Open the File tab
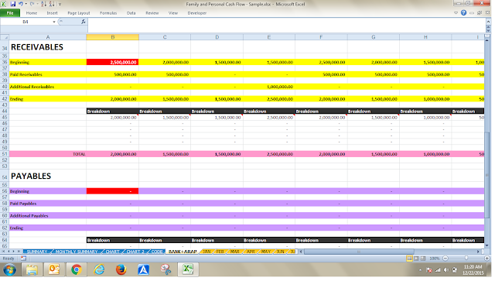 10,13
